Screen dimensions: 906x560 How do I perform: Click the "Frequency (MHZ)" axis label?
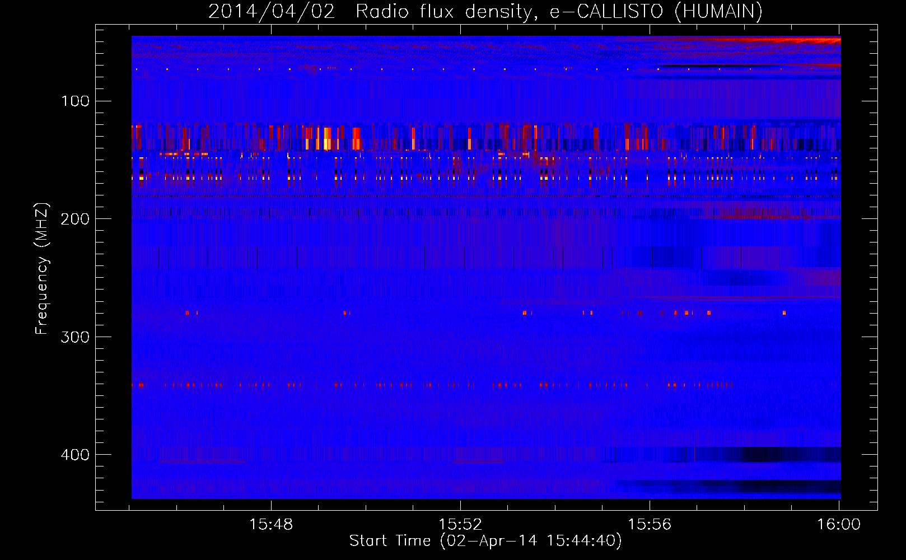[x=42, y=268]
